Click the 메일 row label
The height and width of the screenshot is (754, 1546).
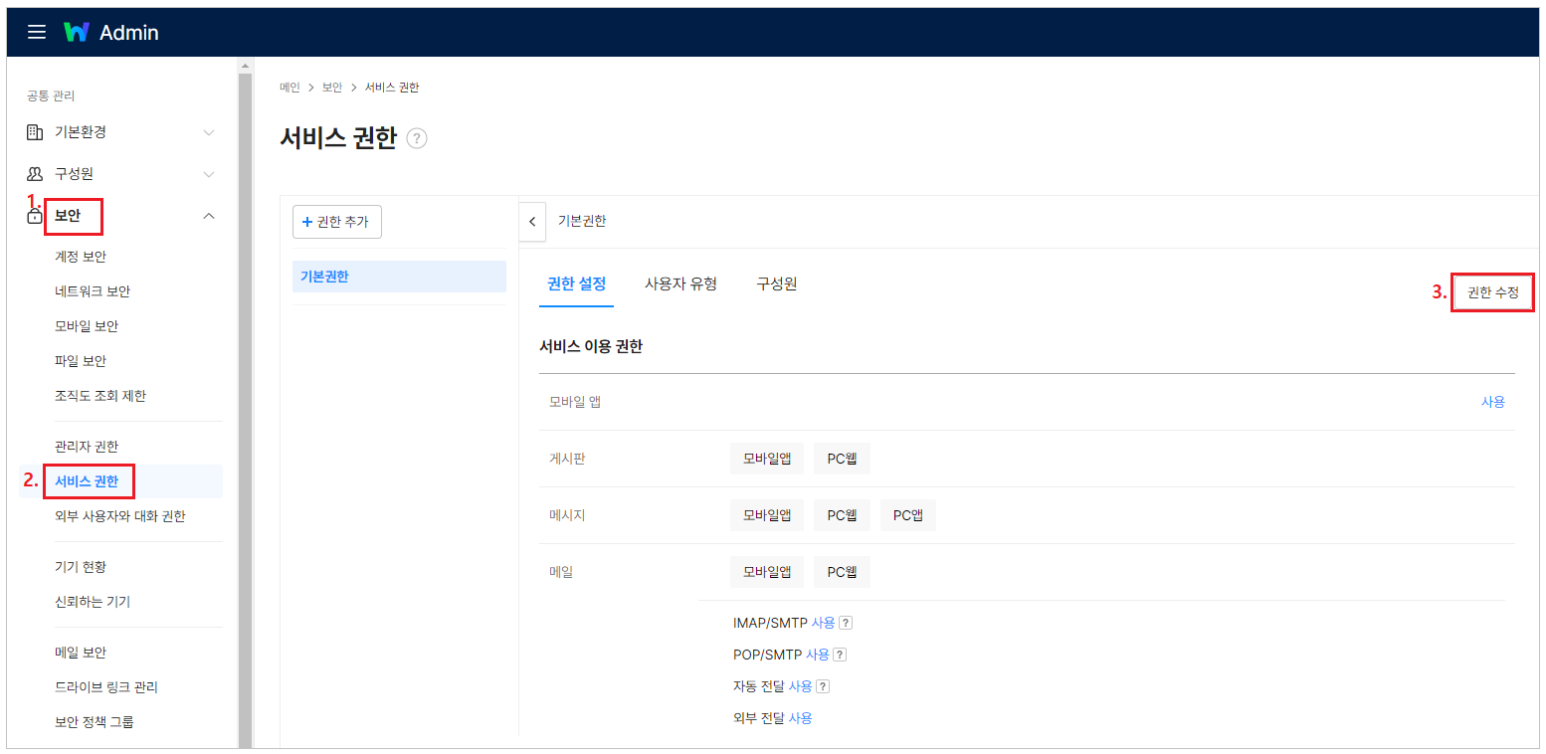pos(562,572)
